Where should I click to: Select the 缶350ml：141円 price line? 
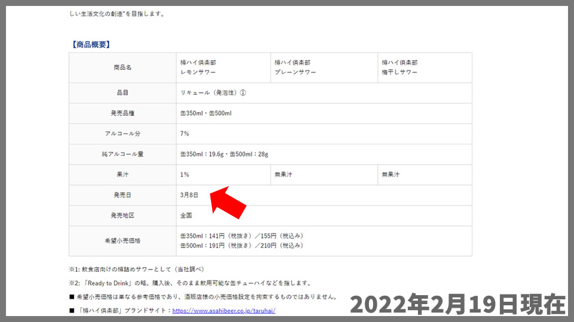[x=242, y=236]
